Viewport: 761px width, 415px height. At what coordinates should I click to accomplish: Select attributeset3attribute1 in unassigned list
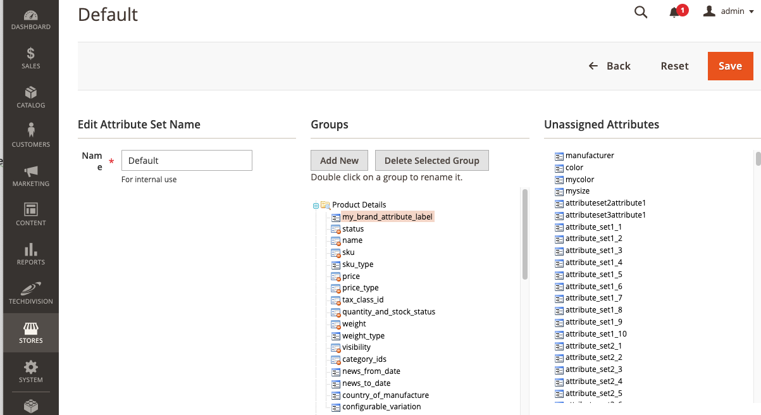[x=605, y=215]
